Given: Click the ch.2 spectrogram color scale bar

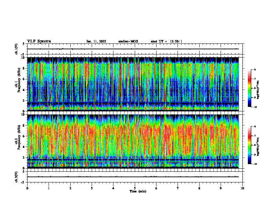Looking at the screenshot, I should 249,145.
